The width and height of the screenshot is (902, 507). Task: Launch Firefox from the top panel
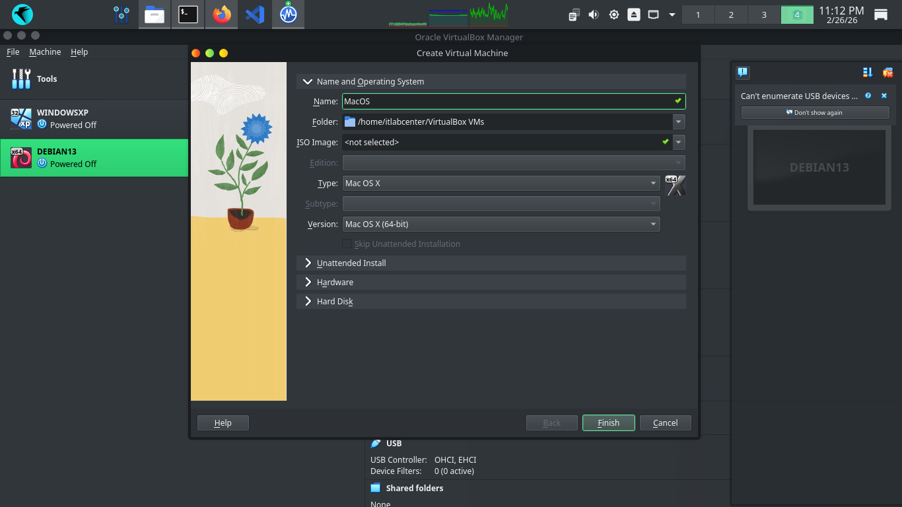pyautogui.click(x=222, y=15)
